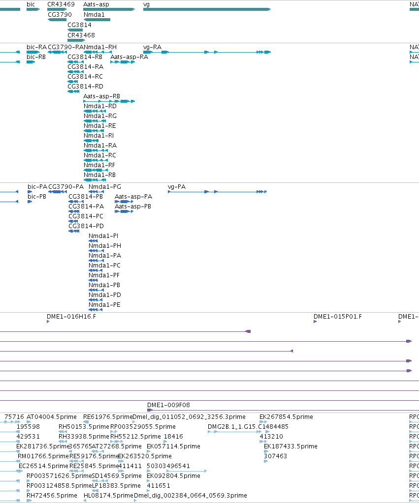The image size is (419, 503).
Task: Click EST RM01766.5prime
Action: pos(43,456)
